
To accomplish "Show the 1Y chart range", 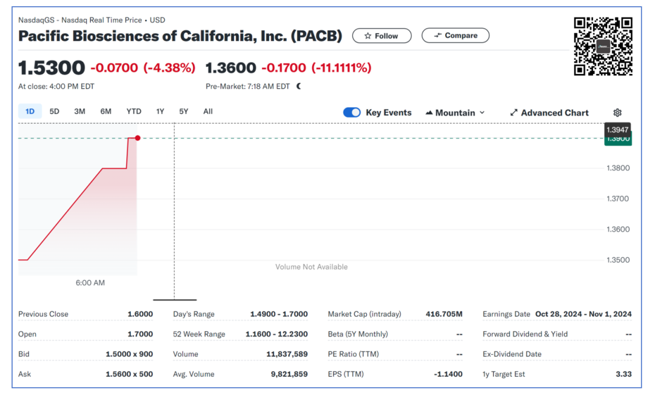I will 160,111.
